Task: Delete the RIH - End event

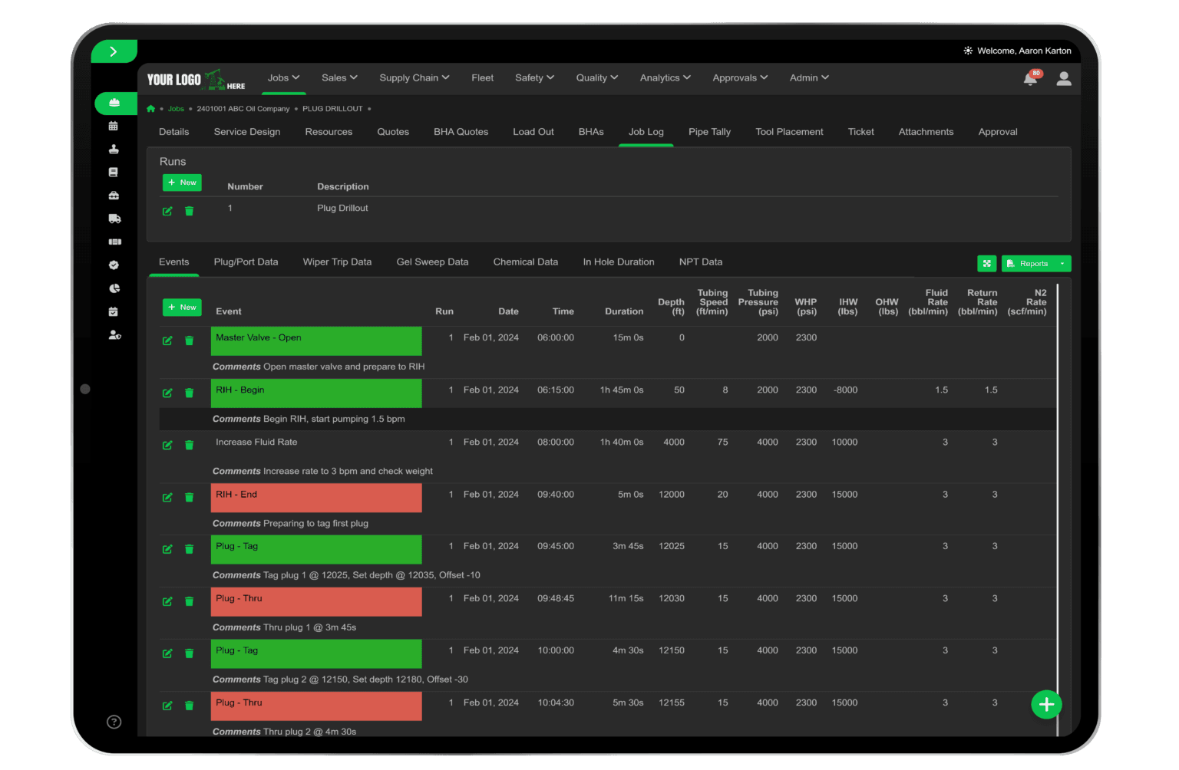Action: [x=190, y=497]
